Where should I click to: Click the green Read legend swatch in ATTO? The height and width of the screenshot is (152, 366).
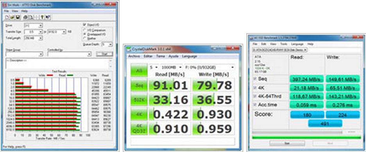(x=70, y=75)
